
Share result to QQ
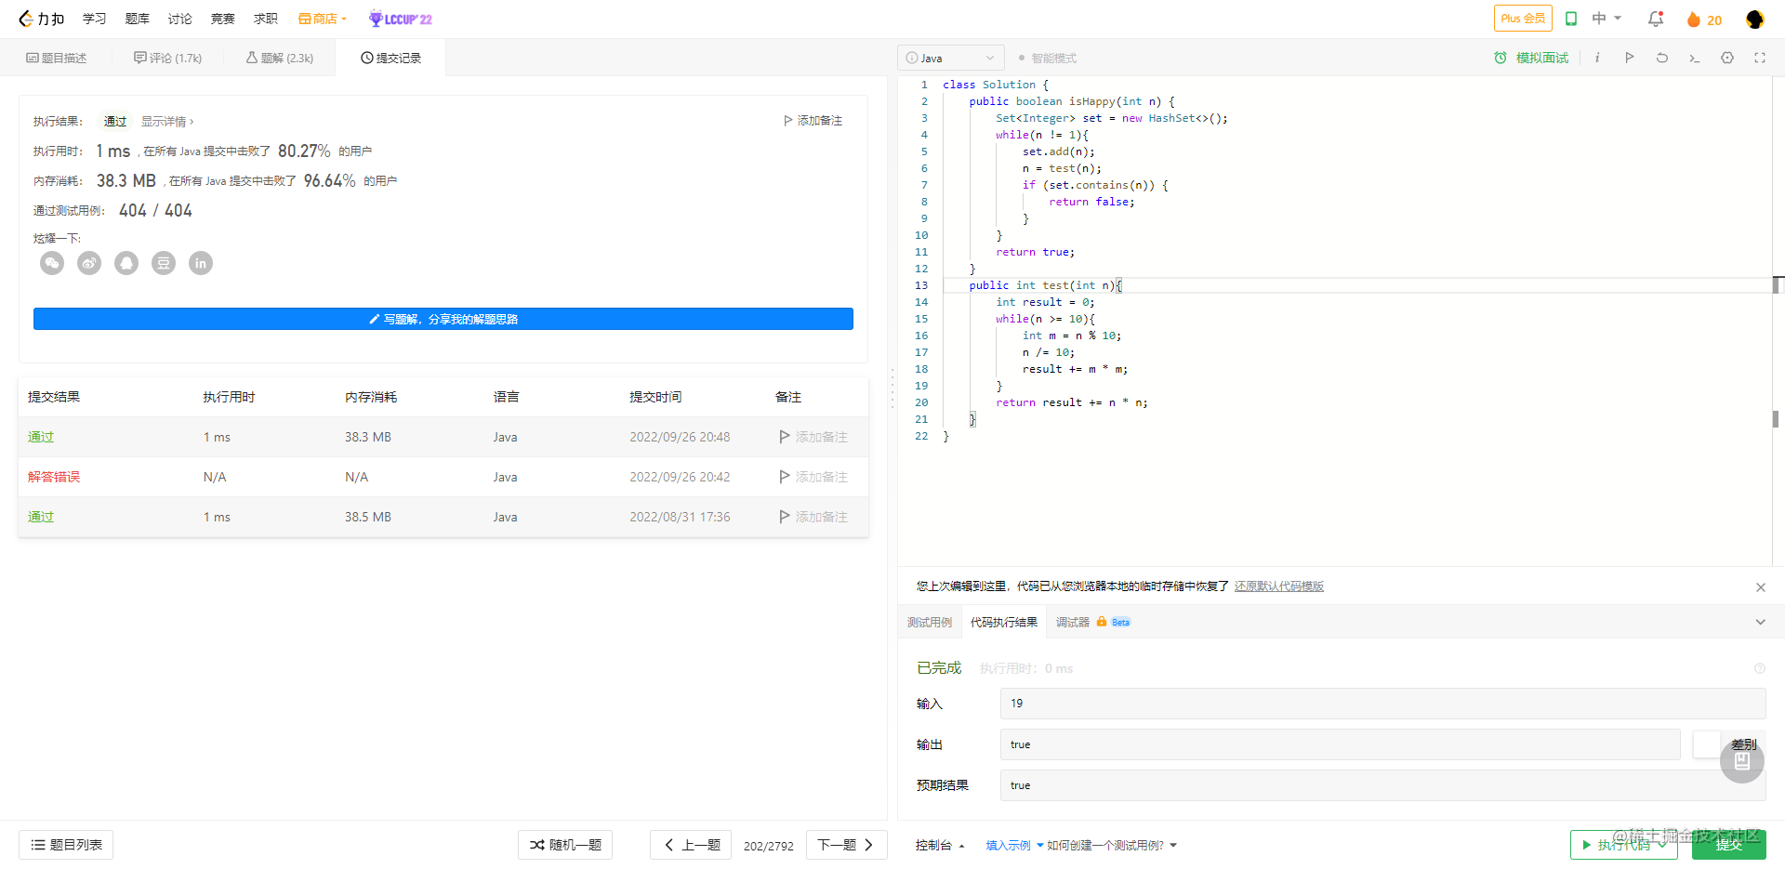pos(126,263)
